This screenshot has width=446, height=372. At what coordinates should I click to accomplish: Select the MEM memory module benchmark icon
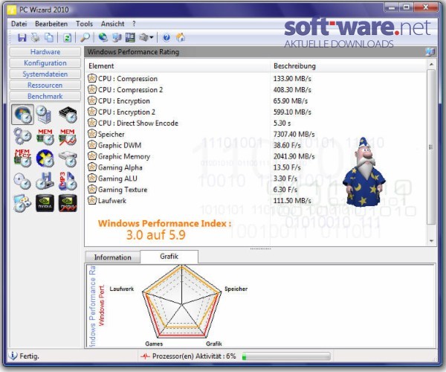[45, 137]
